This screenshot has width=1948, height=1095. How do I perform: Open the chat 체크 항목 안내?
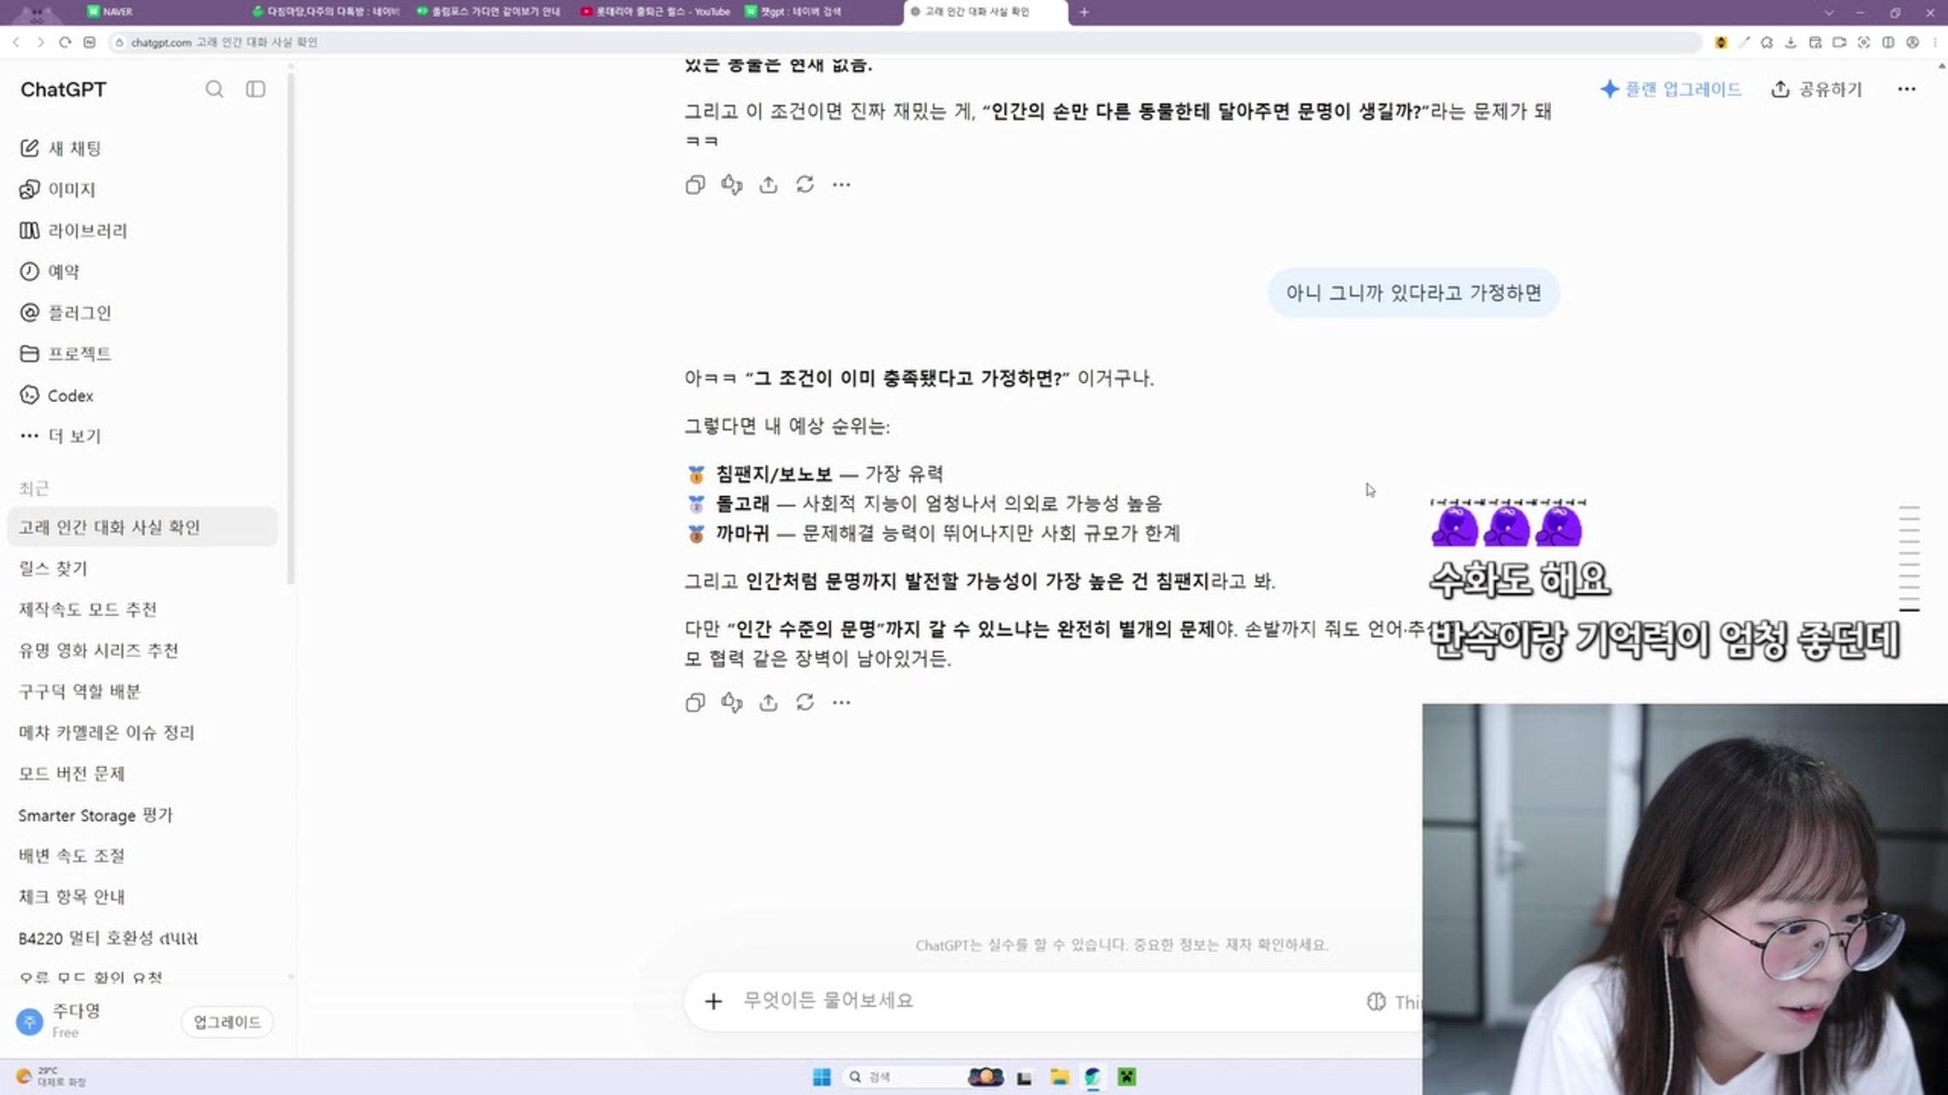(x=142, y=897)
